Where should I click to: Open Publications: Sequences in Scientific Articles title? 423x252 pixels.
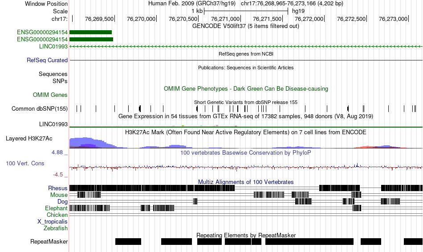[x=246, y=68]
